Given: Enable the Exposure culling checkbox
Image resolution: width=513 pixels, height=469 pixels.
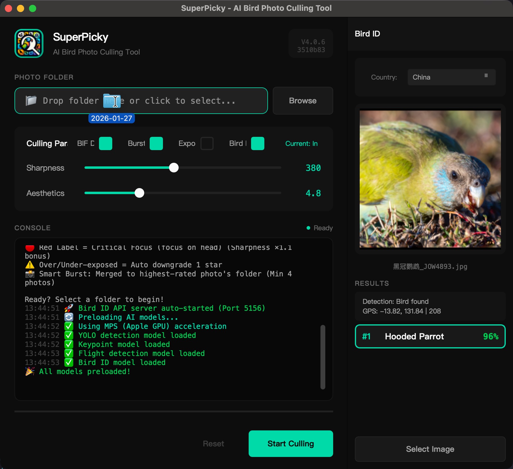Looking at the screenshot, I should pos(207,143).
